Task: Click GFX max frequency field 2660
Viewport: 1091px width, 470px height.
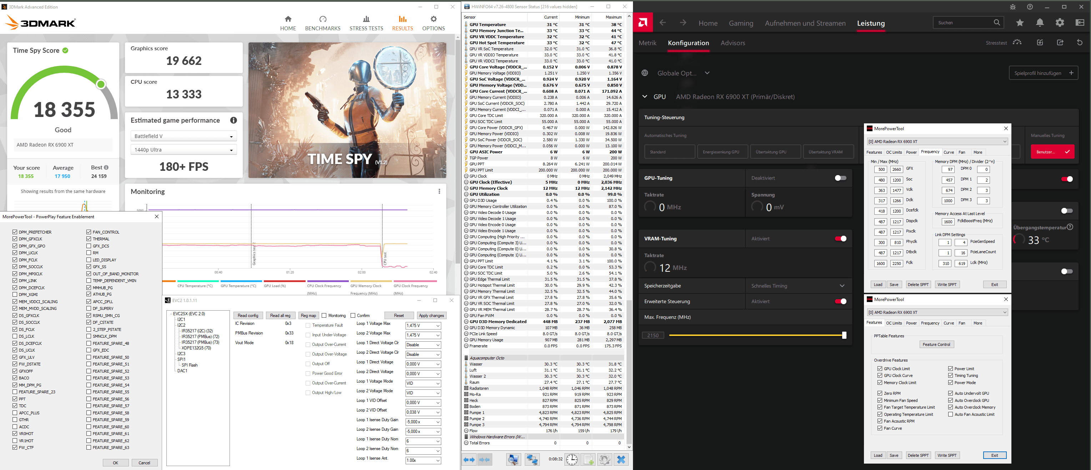Action: tap(896, 169)
